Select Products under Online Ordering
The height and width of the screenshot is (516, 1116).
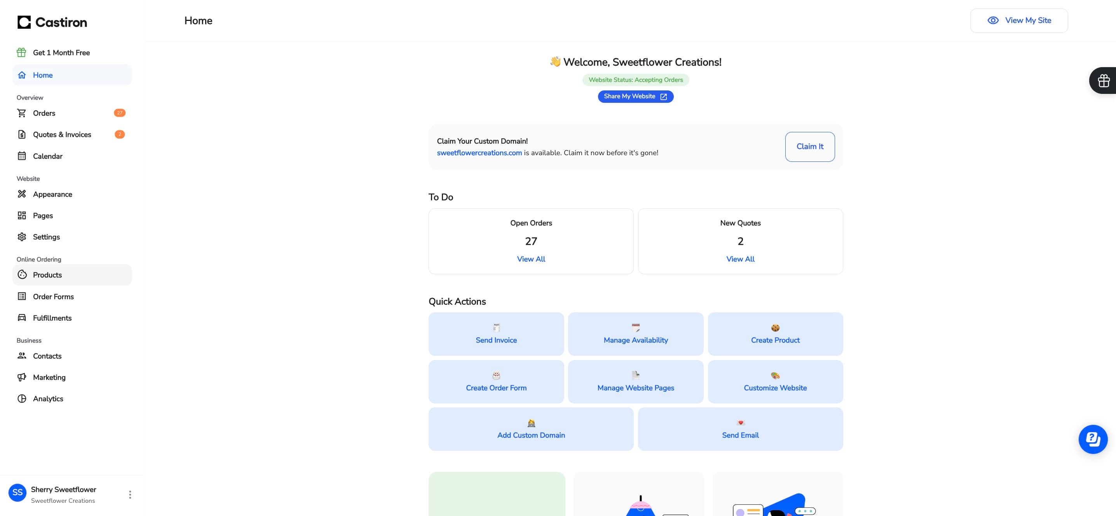click(x=72, y=275)
